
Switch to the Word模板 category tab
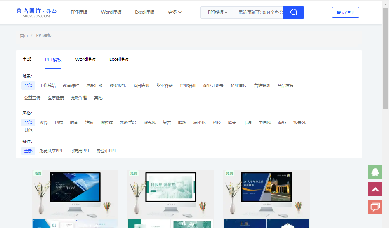tap(85, 59)
